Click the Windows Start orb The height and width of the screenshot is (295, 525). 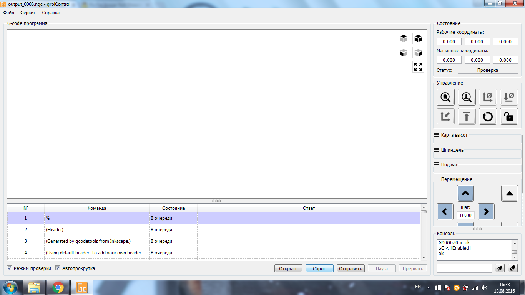[x=10, y=287]
